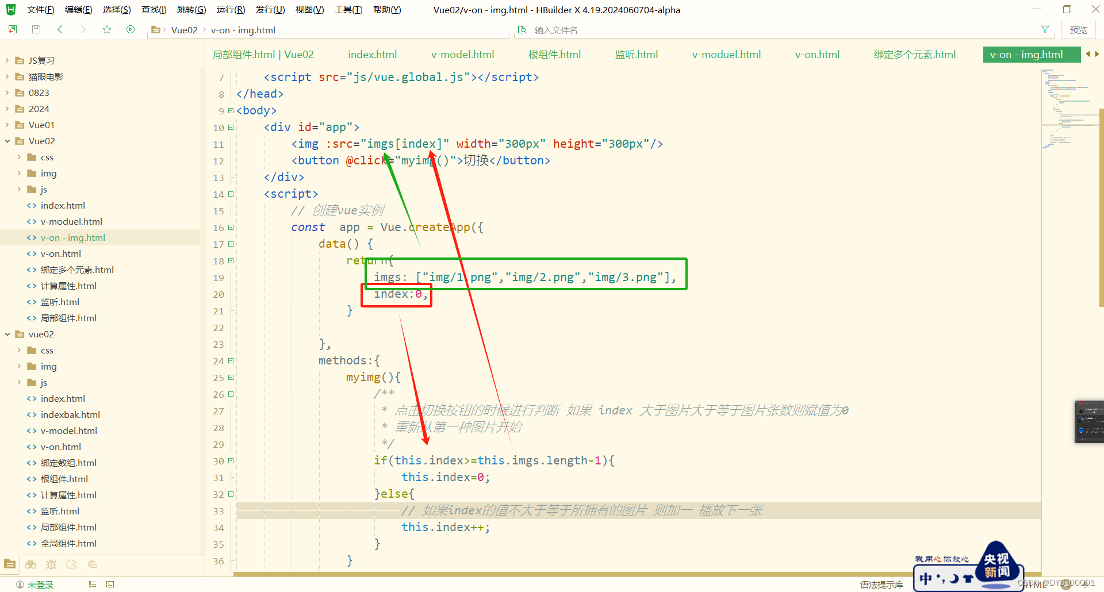Click 语法提示库 in status bar
Screen dimensions: 1104x592
[881, 585]
